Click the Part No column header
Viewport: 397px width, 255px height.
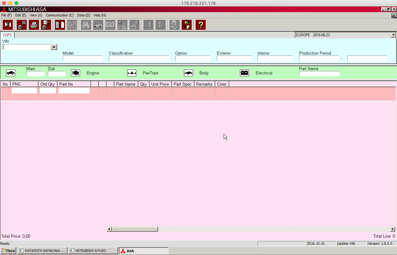(74, 84)
